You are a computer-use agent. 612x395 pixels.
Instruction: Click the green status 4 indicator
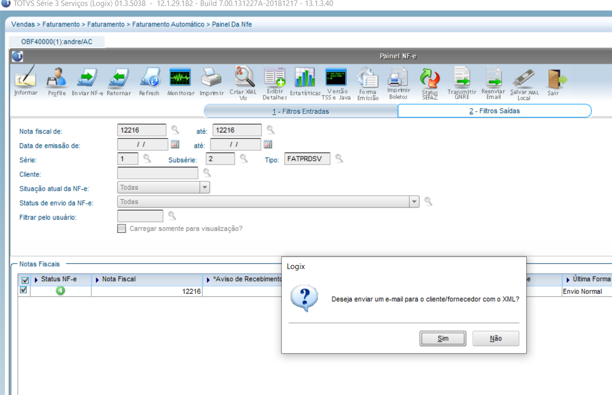(x=60, y=291)
